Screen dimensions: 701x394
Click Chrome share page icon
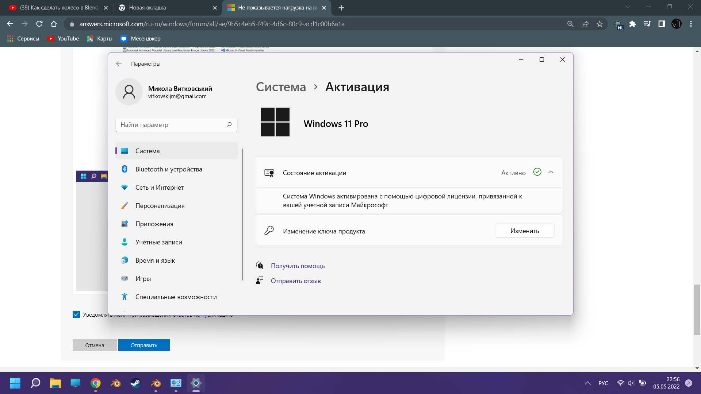(585, 24)
